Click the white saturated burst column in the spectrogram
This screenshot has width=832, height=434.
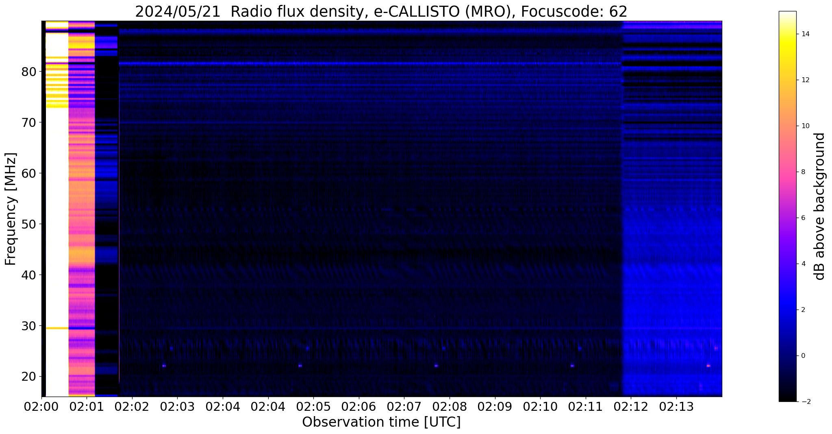(x=57, y=209)
